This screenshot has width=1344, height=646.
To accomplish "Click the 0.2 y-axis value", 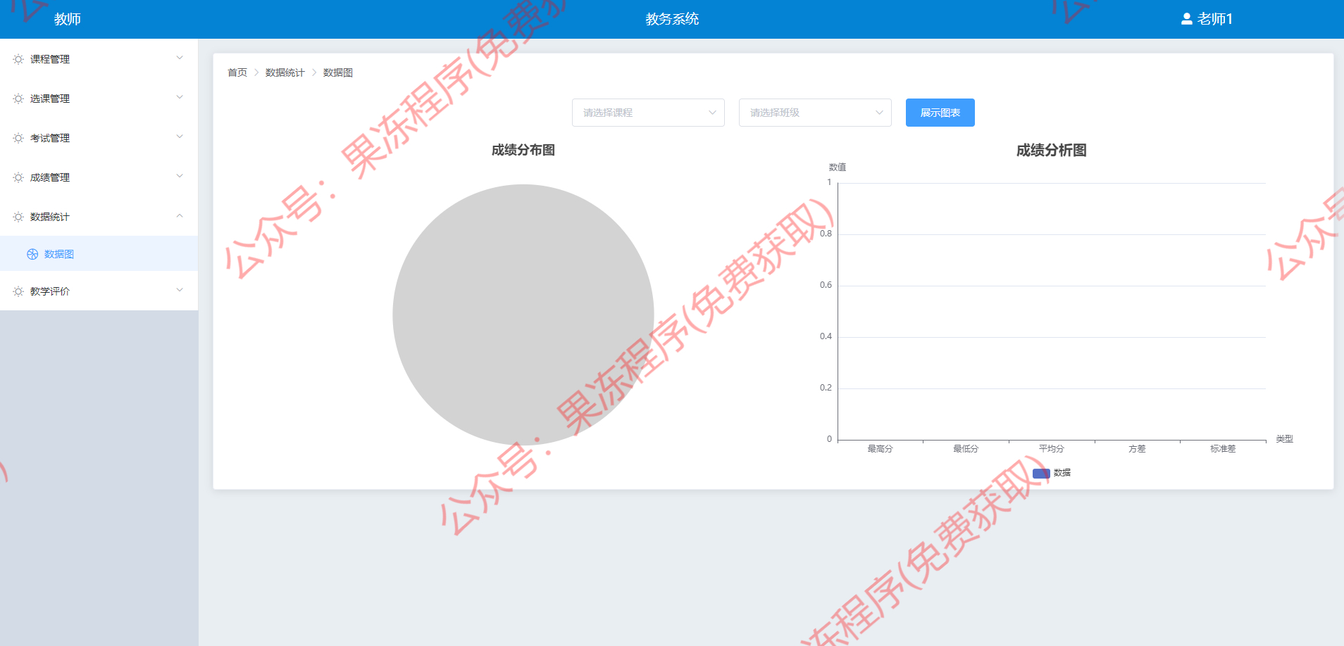I will click(826, 388).
